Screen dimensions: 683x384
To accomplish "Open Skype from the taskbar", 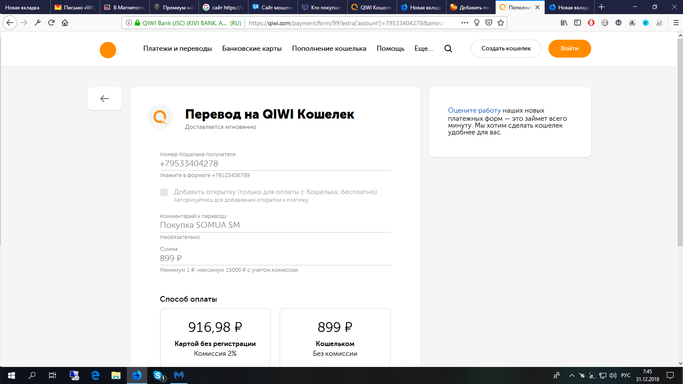I will (x=158, y=375).
